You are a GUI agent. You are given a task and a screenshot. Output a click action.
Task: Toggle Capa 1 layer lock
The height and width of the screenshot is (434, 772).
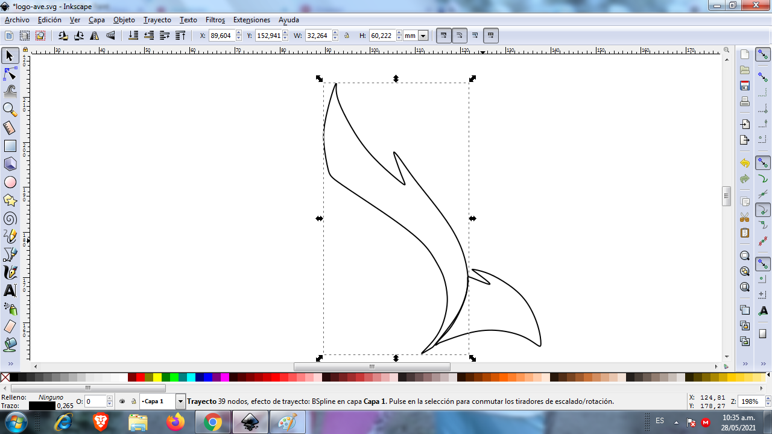click(133, 401)
